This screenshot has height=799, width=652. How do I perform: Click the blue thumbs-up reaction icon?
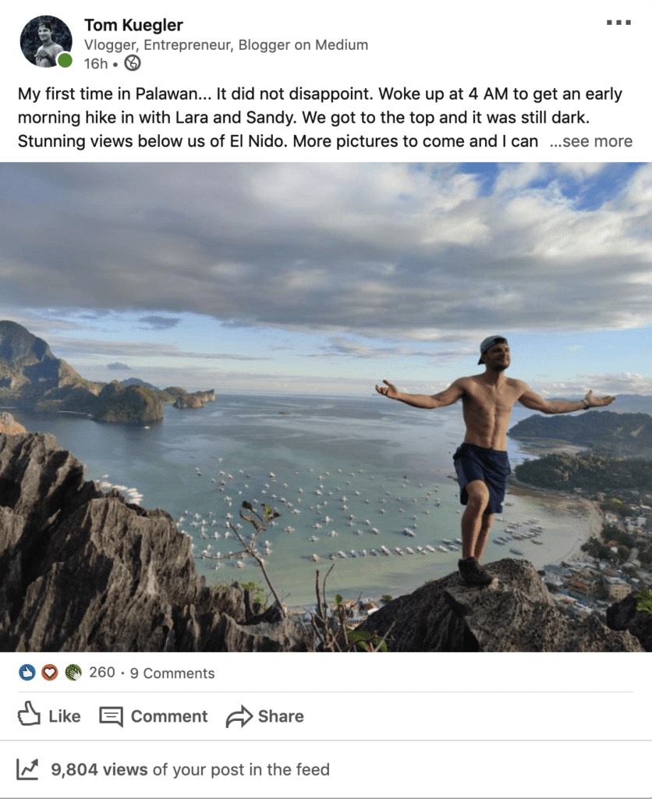pos(27,673)
